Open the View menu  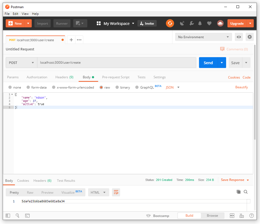point(25,14)
